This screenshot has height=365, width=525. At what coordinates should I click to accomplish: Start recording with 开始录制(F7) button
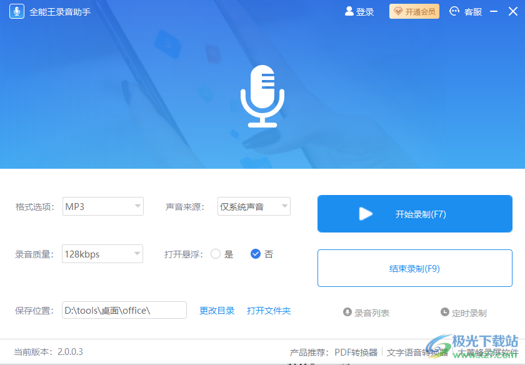click(x=414, y=214)
